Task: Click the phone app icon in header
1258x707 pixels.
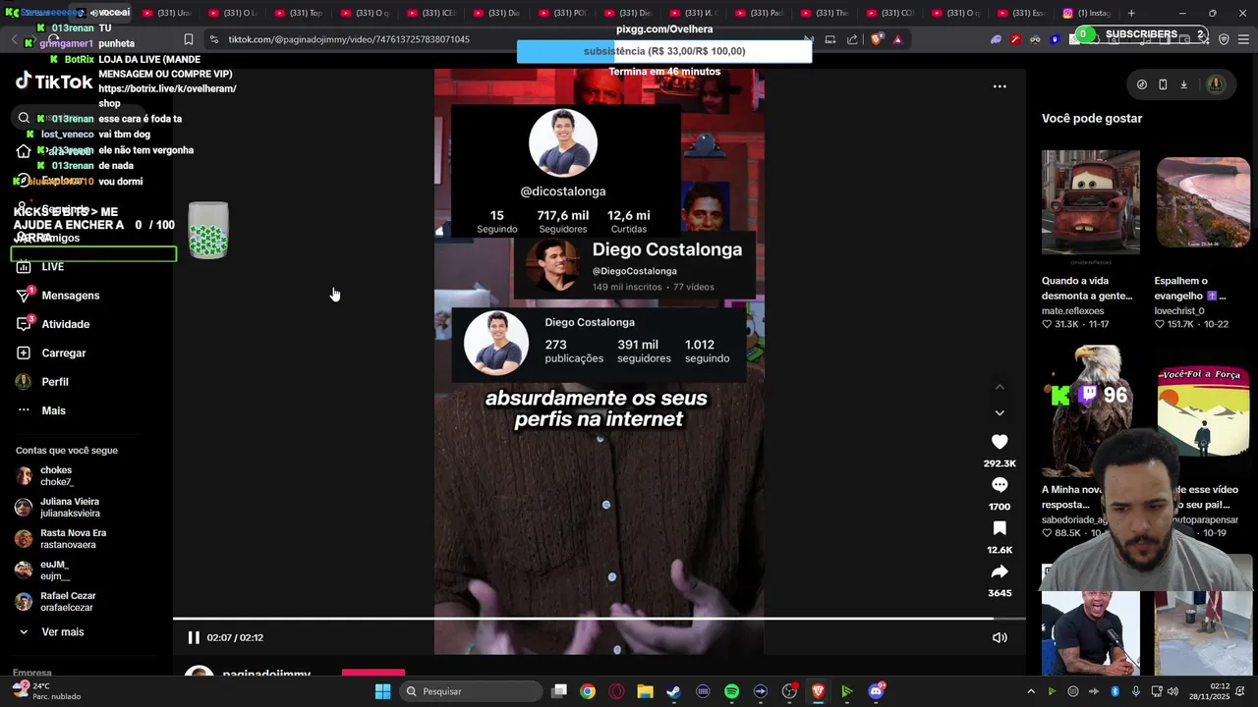Action: (x=1163, y=84)
